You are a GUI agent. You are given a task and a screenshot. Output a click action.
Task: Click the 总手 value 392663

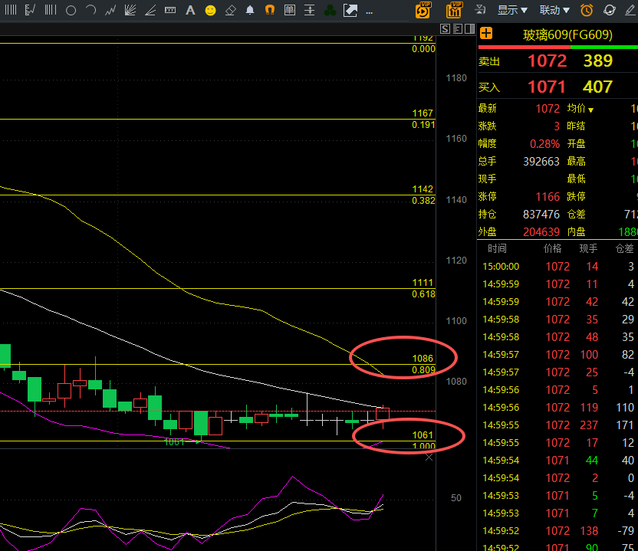point(541,162)
